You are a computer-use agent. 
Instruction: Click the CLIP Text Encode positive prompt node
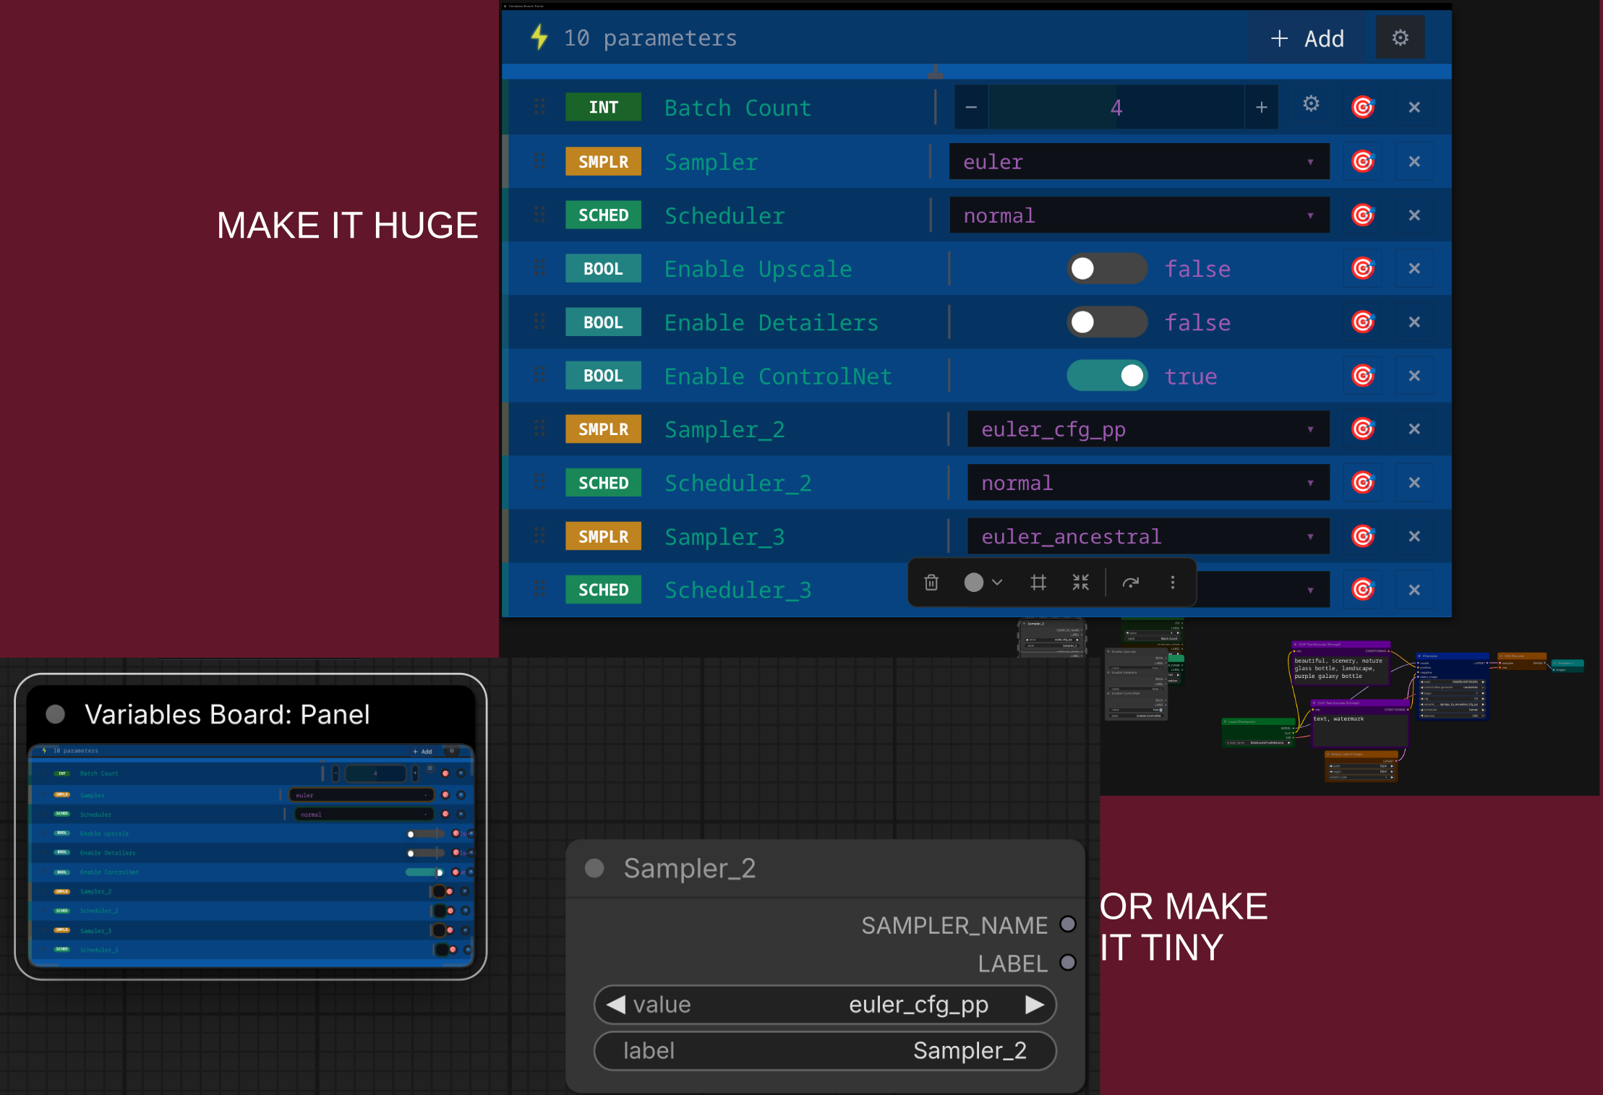pos(1341,664)
